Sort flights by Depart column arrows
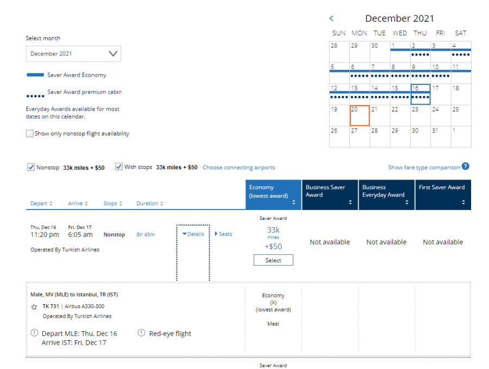489x369 pixels. pos(51,204)
